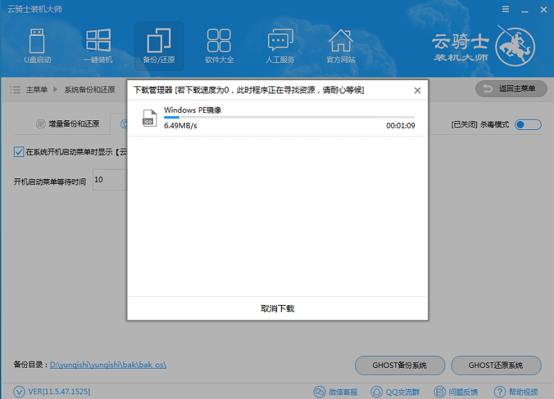Image resolution: width=554 pixels, height=399 pixels.
Task: Click the breadcrumb arrow after 主菜单
Action: pos(55,90)
